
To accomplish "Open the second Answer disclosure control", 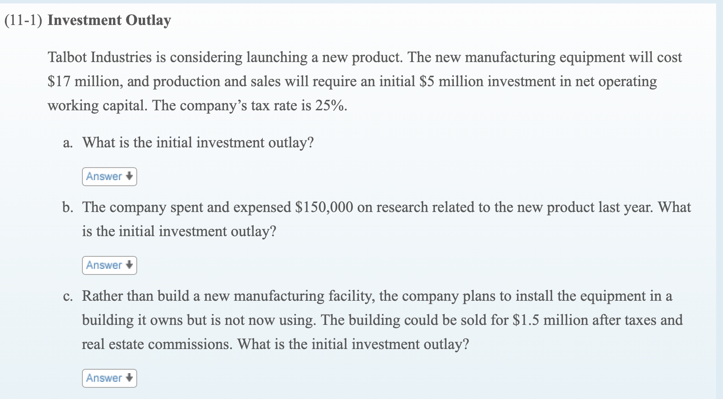I will pyautogui.click(x=109, y=265).
